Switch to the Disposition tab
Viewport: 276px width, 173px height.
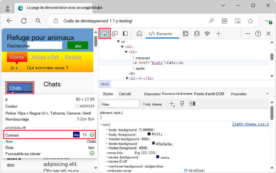tap(152, 94)
